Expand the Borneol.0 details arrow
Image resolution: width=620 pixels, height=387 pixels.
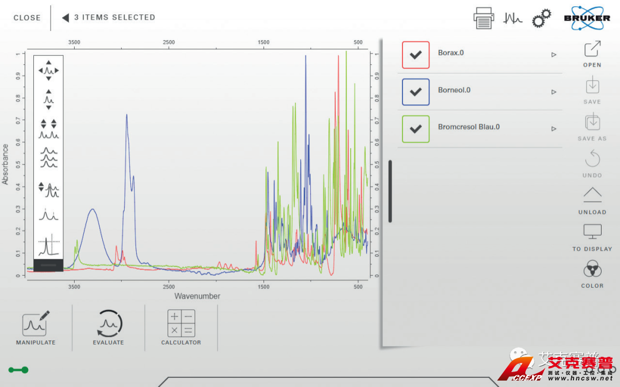[553, 92]
